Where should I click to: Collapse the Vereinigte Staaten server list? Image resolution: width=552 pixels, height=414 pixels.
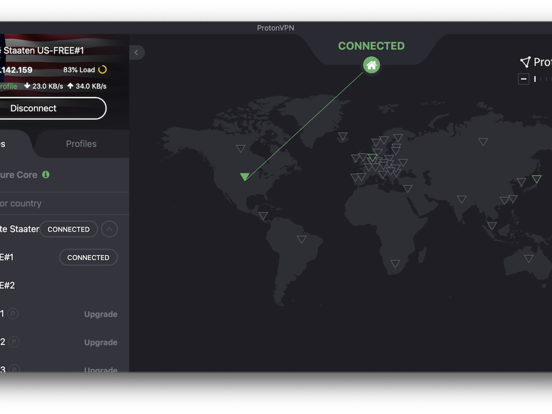pos(109,229)
